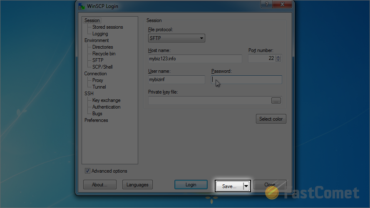Uncheck the Advanced options checkbox
This screenshot has height=208, width=370.
87,171
